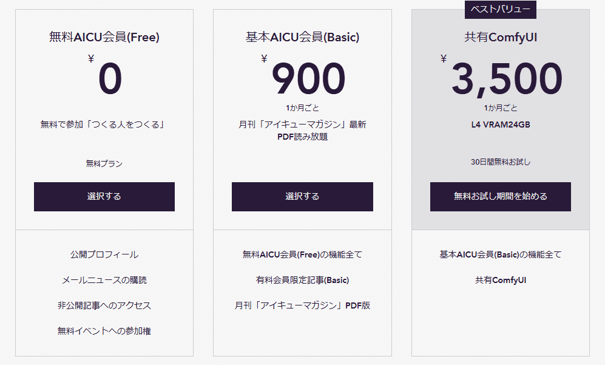Click 無料お試し期間を始める to start free trial
The height and width of the screenshot is (365, 605).
pos(500,196)
